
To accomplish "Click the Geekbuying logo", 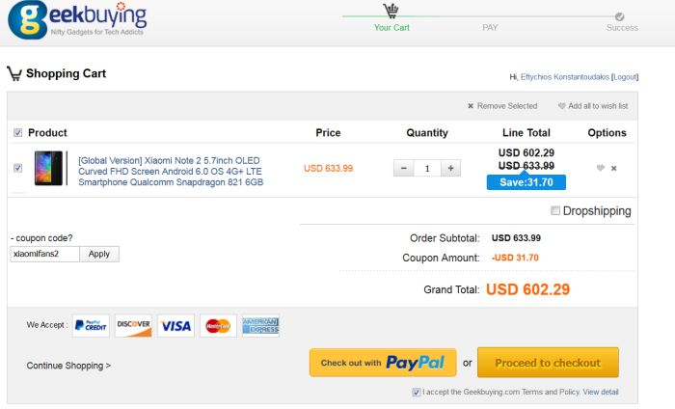I will (77, 23).
